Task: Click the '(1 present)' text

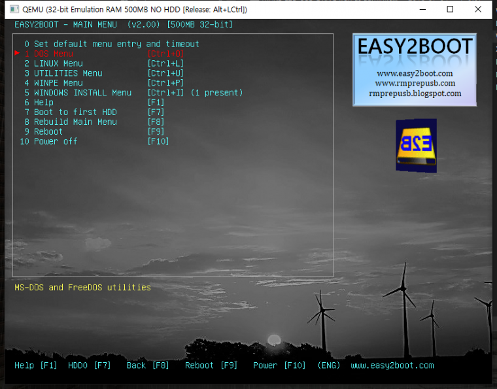Action: tap(217, 92)
